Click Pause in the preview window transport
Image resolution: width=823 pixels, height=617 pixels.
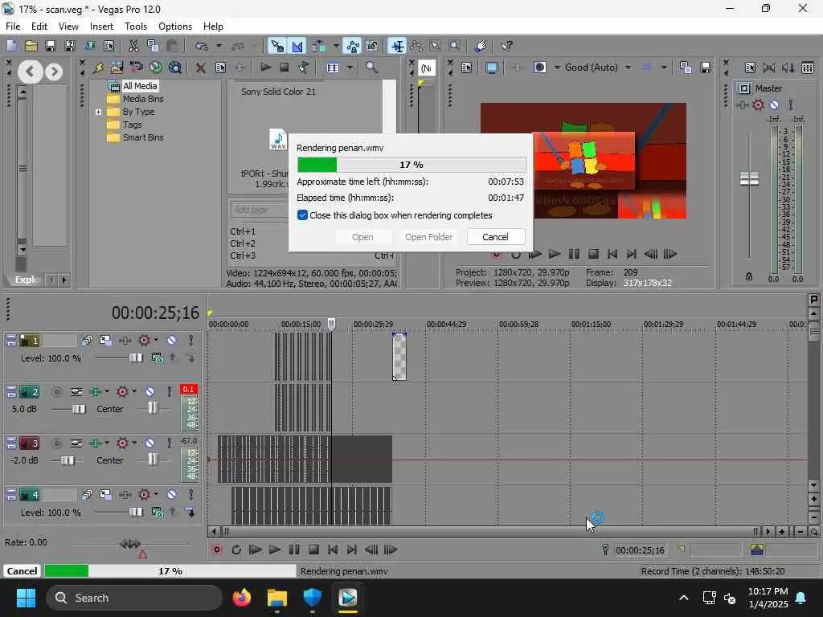tap(574, 255)
